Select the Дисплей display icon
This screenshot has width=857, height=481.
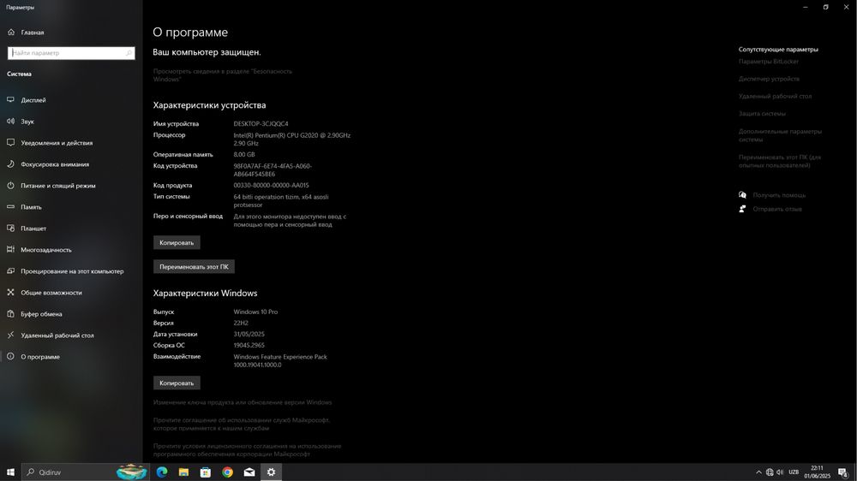(10, 100)
